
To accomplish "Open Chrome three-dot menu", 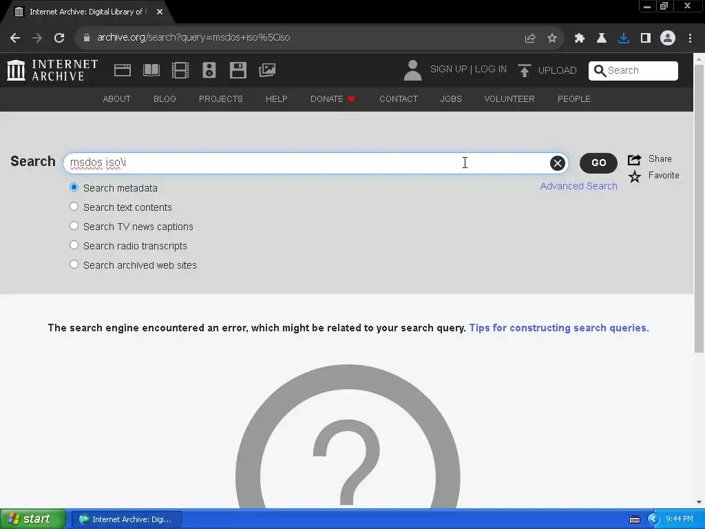I will (690, 39).
